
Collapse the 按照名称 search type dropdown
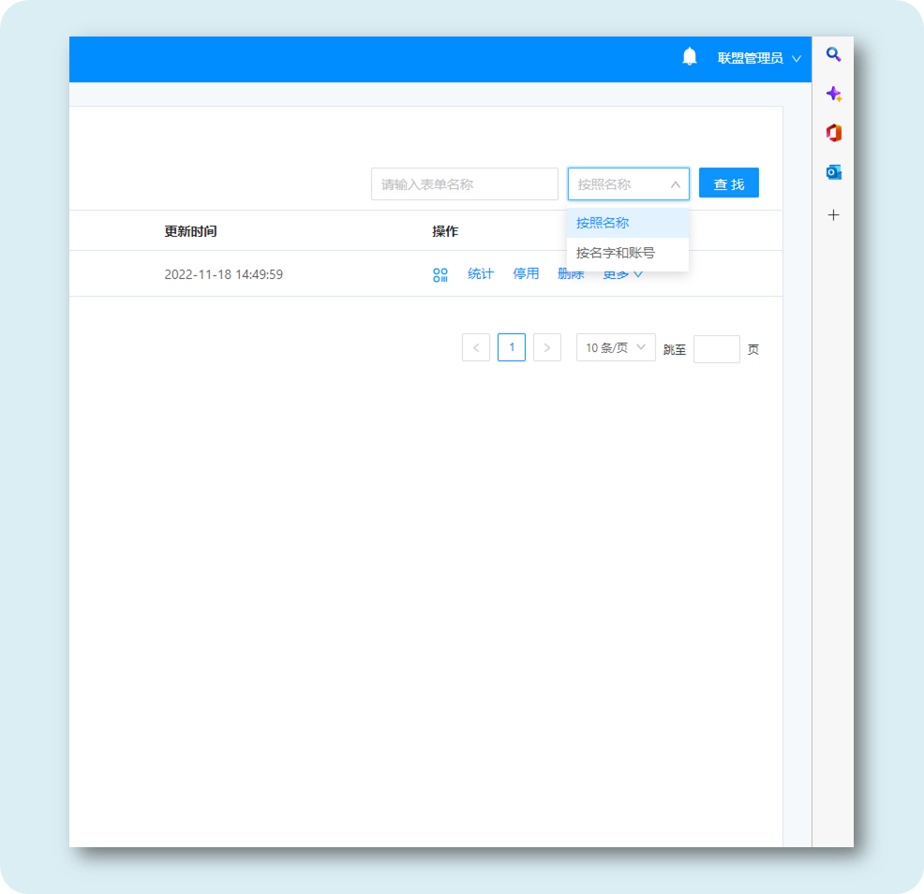pos(628,184)
